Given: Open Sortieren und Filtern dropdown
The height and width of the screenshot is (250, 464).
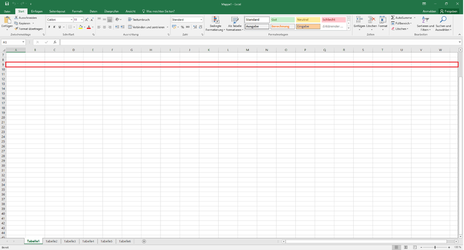Looking at the screenshot, I should 425,24.
